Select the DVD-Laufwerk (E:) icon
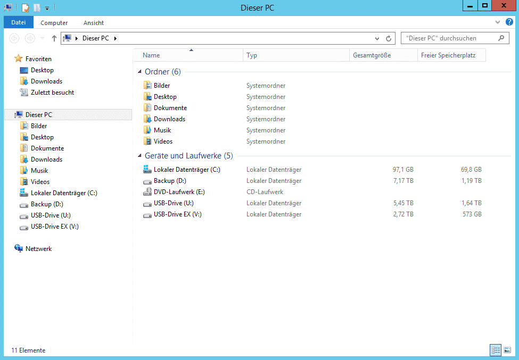Screen dimensions: 519x360 [147, 192]
